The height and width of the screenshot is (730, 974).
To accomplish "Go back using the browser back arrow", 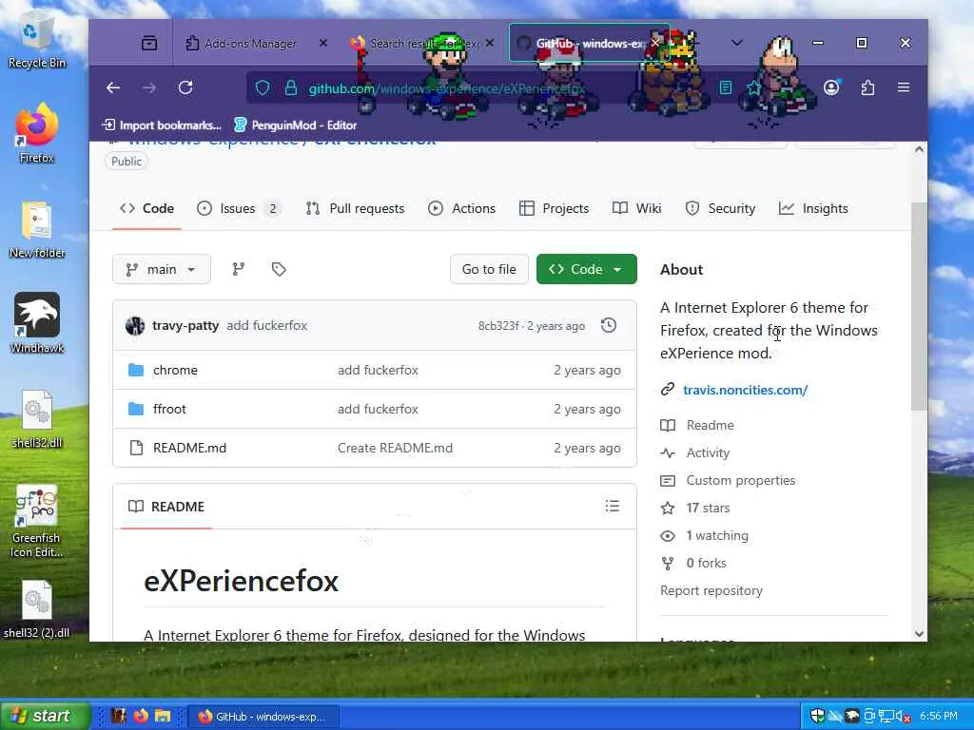I will pyautogui.click(x=113, y=87).
